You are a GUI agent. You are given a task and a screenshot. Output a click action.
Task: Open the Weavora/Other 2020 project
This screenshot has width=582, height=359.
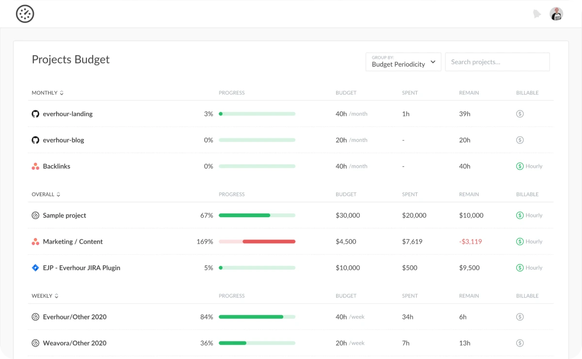click(x=75, y=343)
